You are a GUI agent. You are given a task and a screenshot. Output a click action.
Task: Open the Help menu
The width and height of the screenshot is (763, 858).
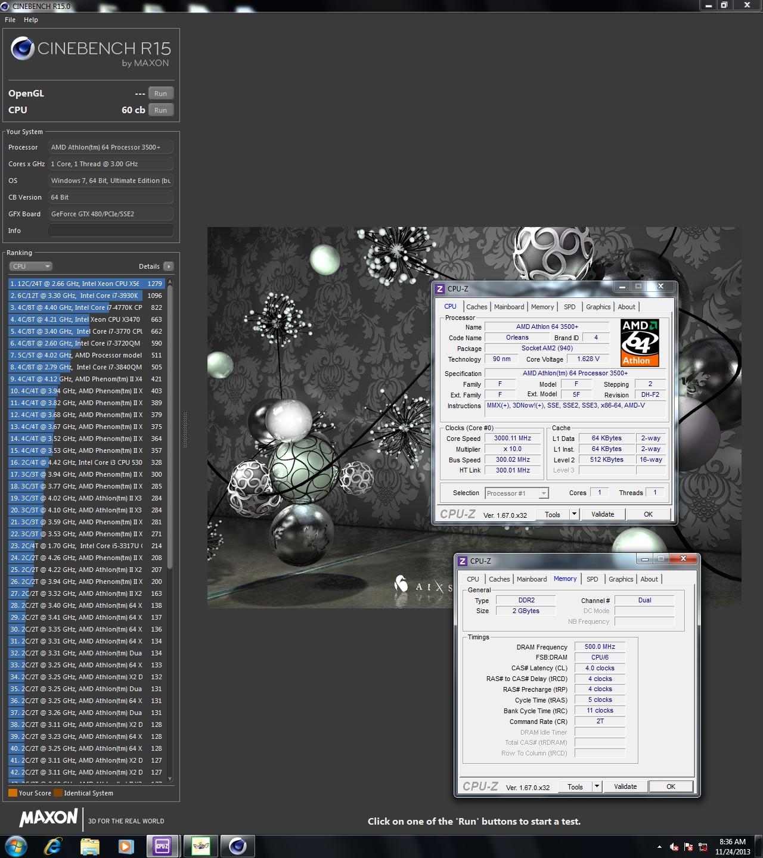click(31, 20)
